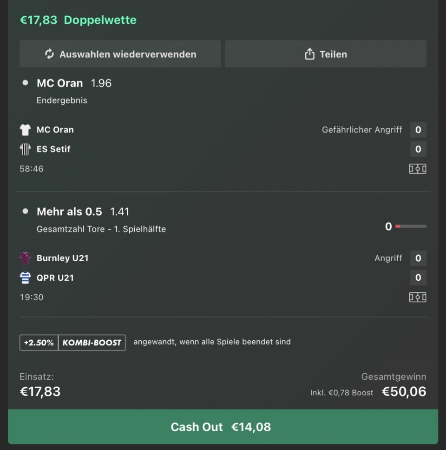The image size is (446, 450).
Task: Open the QPR U21 team name
Action: (x=55, y=278)
